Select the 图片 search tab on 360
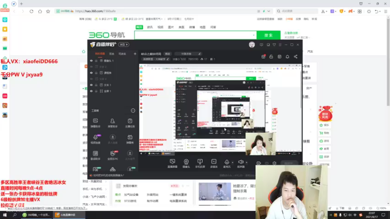 (171, 27)
